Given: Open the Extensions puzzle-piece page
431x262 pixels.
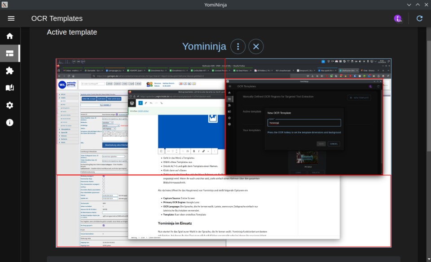Looking at the screenshot, I should (x=9, y=71).
